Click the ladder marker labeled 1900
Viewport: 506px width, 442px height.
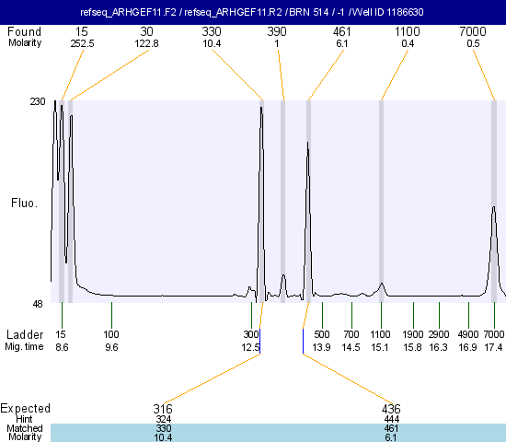tap(413, 334)
